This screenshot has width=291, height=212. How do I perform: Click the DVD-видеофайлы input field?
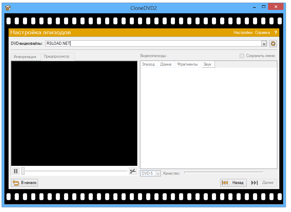(x=153, y=43)
